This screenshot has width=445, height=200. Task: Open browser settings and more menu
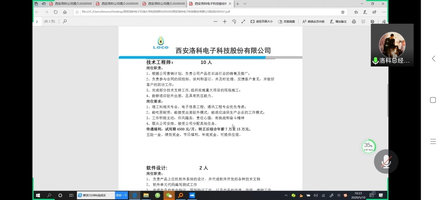tap(384, 12)
